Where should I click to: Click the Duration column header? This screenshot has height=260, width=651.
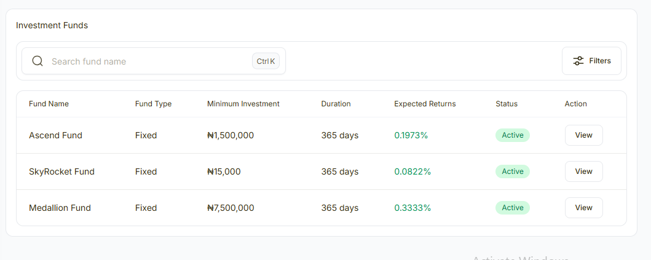coord(336,104)
